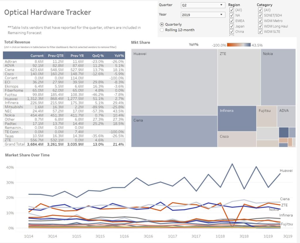Uncheck the WDM Metro category checkbox
This screenshot has width=300, height=243.
(260, 21)
